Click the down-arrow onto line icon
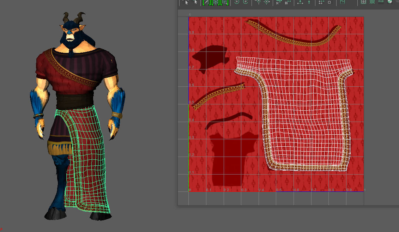 pyautogui.click(x=300, y=2)
